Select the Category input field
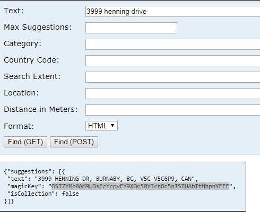 point(173,44)
